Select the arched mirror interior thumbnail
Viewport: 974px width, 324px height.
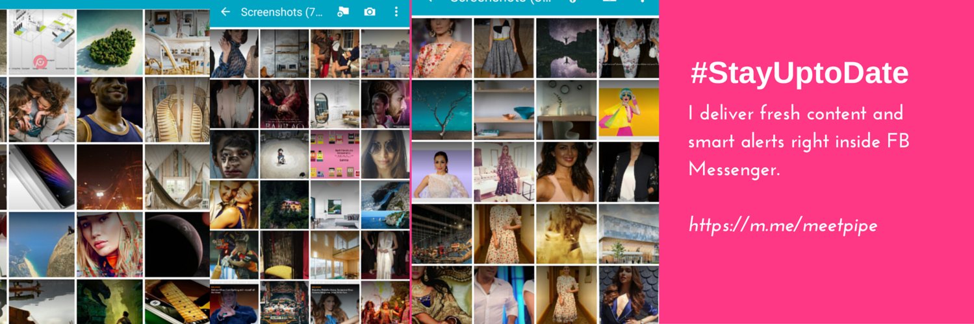point(335,104)
